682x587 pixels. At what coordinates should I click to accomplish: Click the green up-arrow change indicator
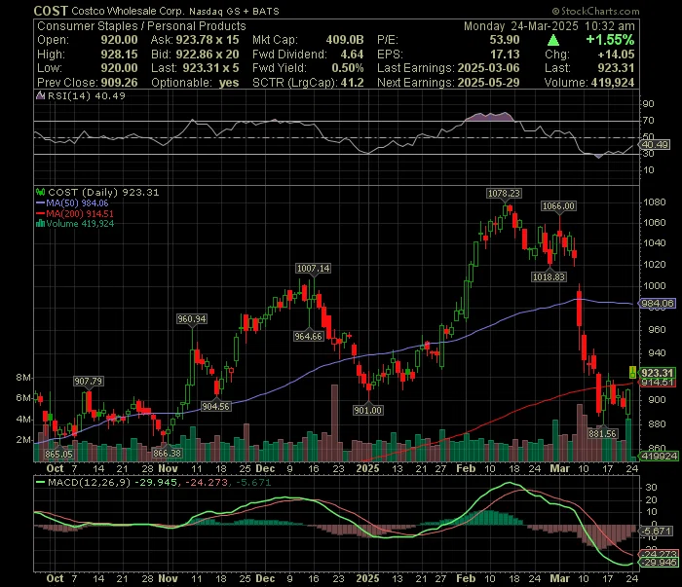(x=553, y=41)
